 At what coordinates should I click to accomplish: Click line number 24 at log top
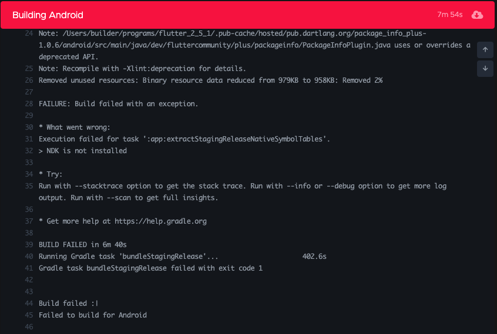click(29, 33)
